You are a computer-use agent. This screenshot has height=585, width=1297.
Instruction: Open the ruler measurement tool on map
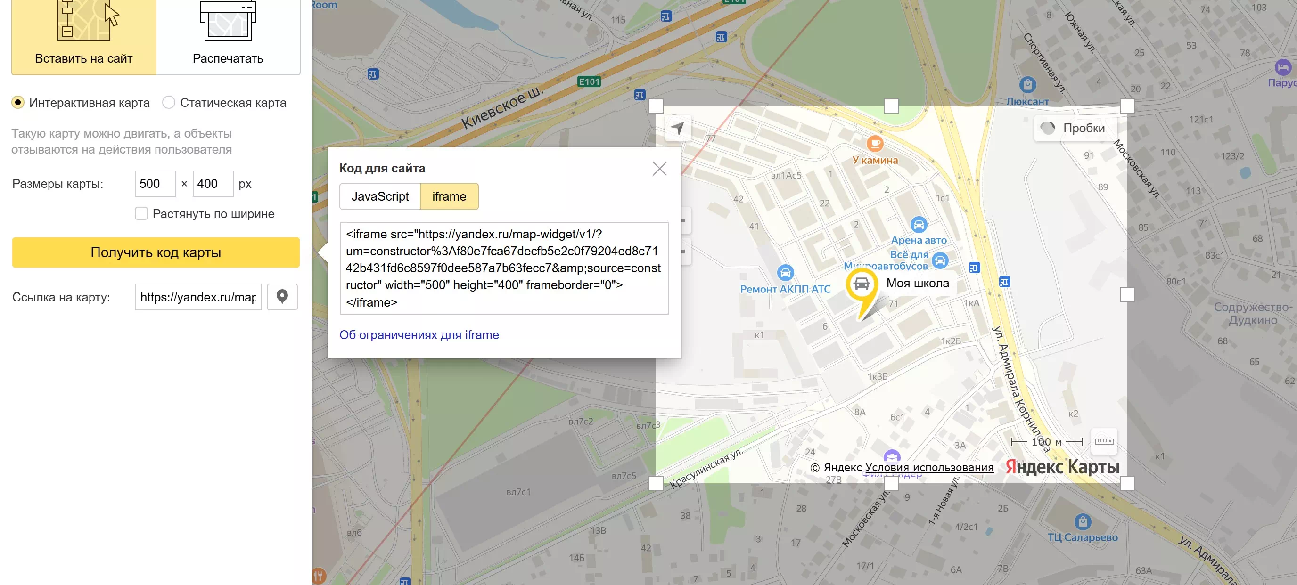tap(1104, 442)
